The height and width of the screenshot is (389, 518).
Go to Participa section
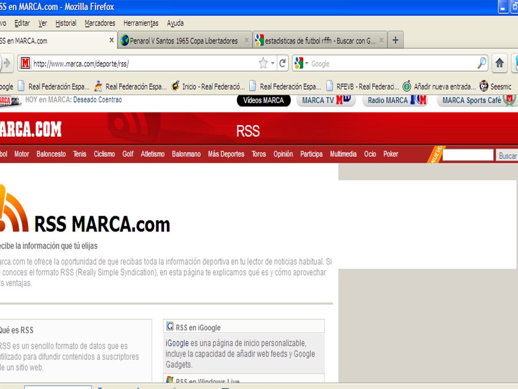point(311,154)
